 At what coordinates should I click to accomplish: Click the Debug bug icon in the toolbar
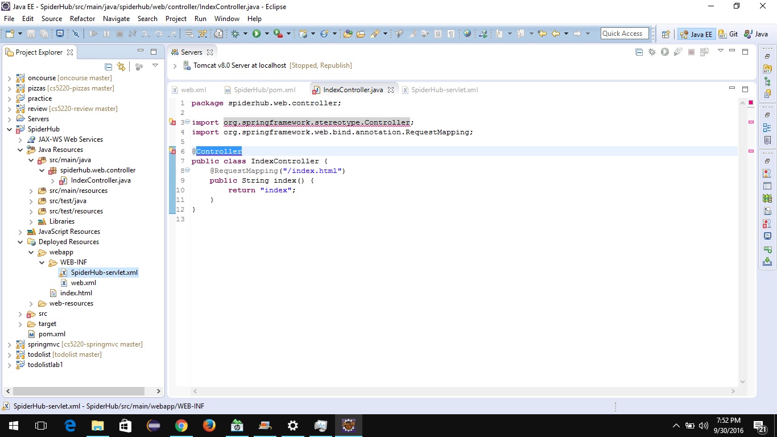click(235, 34)
